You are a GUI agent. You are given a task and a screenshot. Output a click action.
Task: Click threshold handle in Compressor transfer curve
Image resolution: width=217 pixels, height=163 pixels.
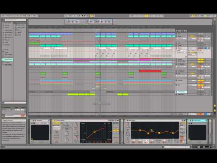click(x=94, y=132)
